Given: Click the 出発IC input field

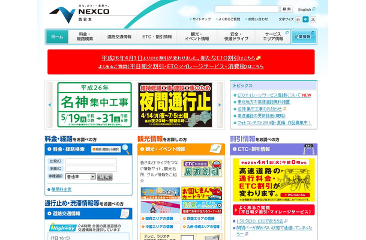Looking at the screenshot, I should [91, 161].
